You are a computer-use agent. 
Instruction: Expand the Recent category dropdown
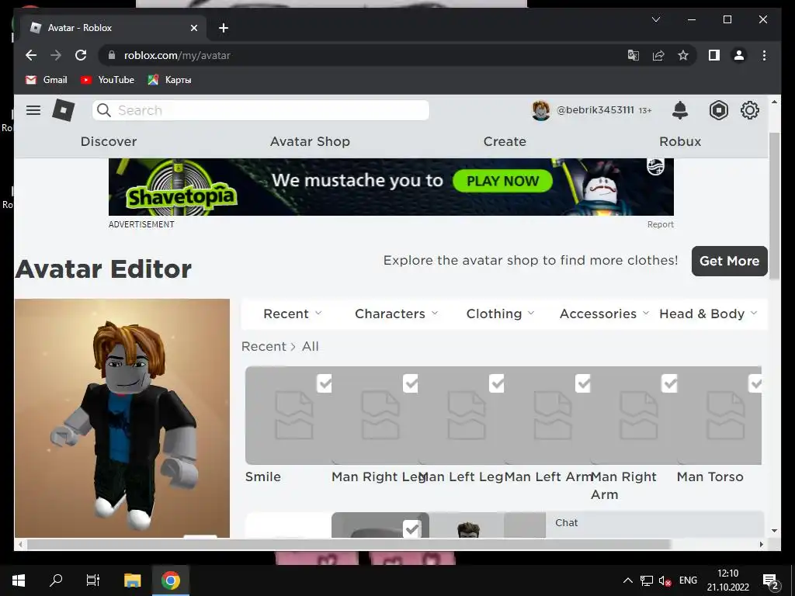tap(293, 314)
